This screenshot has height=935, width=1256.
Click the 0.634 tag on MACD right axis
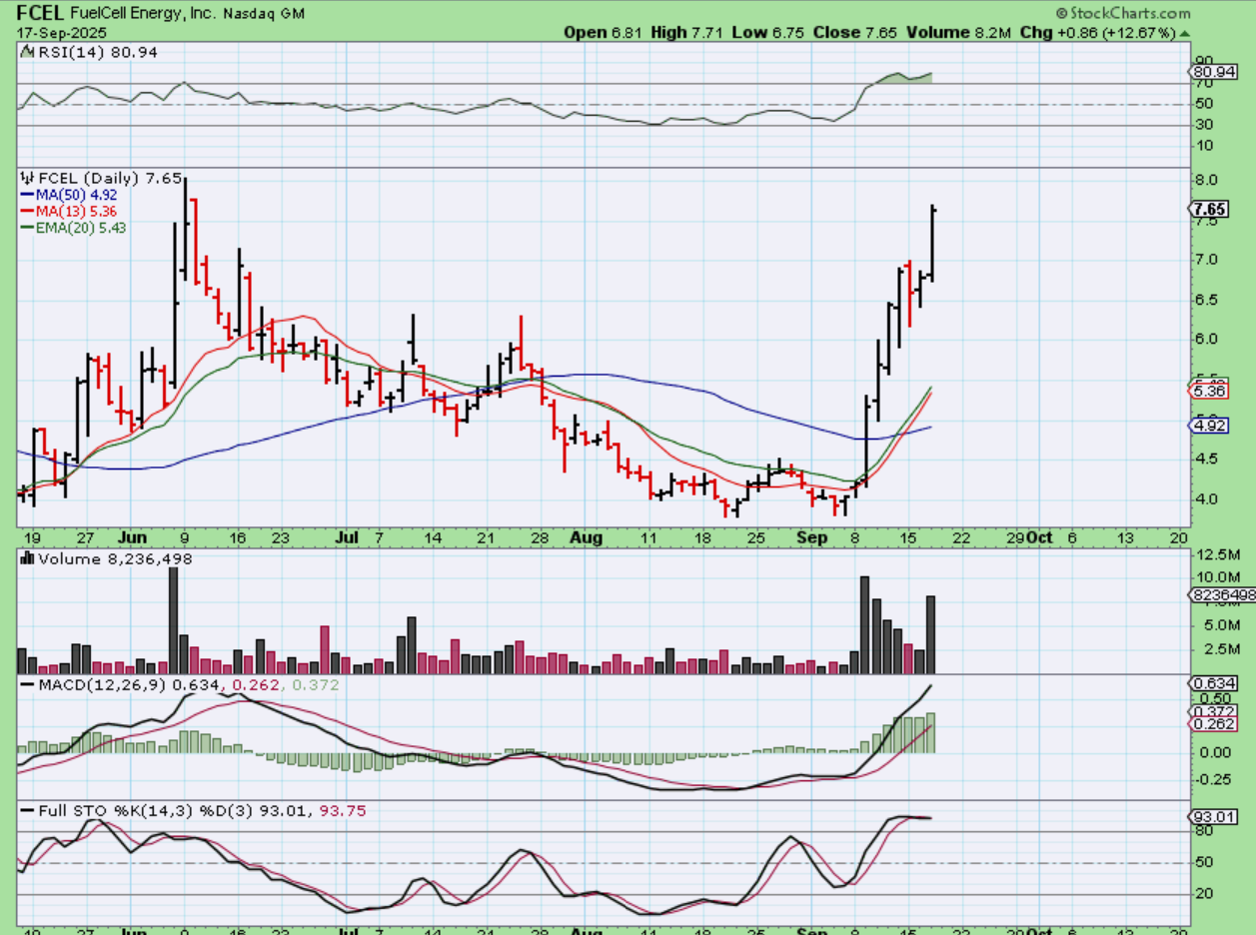(1214, 683)
